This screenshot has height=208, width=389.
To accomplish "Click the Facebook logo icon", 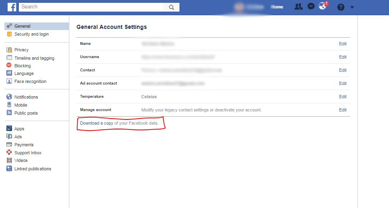I will [x=12, y=7].
